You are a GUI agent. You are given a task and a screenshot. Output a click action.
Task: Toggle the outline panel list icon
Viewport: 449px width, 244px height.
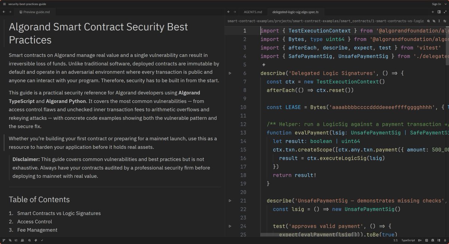(16, 240)
